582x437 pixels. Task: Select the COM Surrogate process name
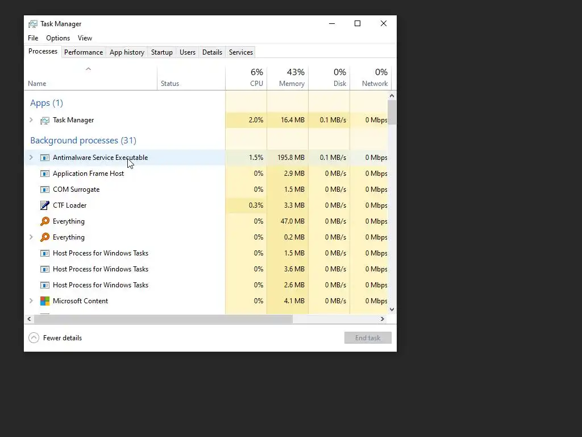pyautogui.click(x=76, y=189)
